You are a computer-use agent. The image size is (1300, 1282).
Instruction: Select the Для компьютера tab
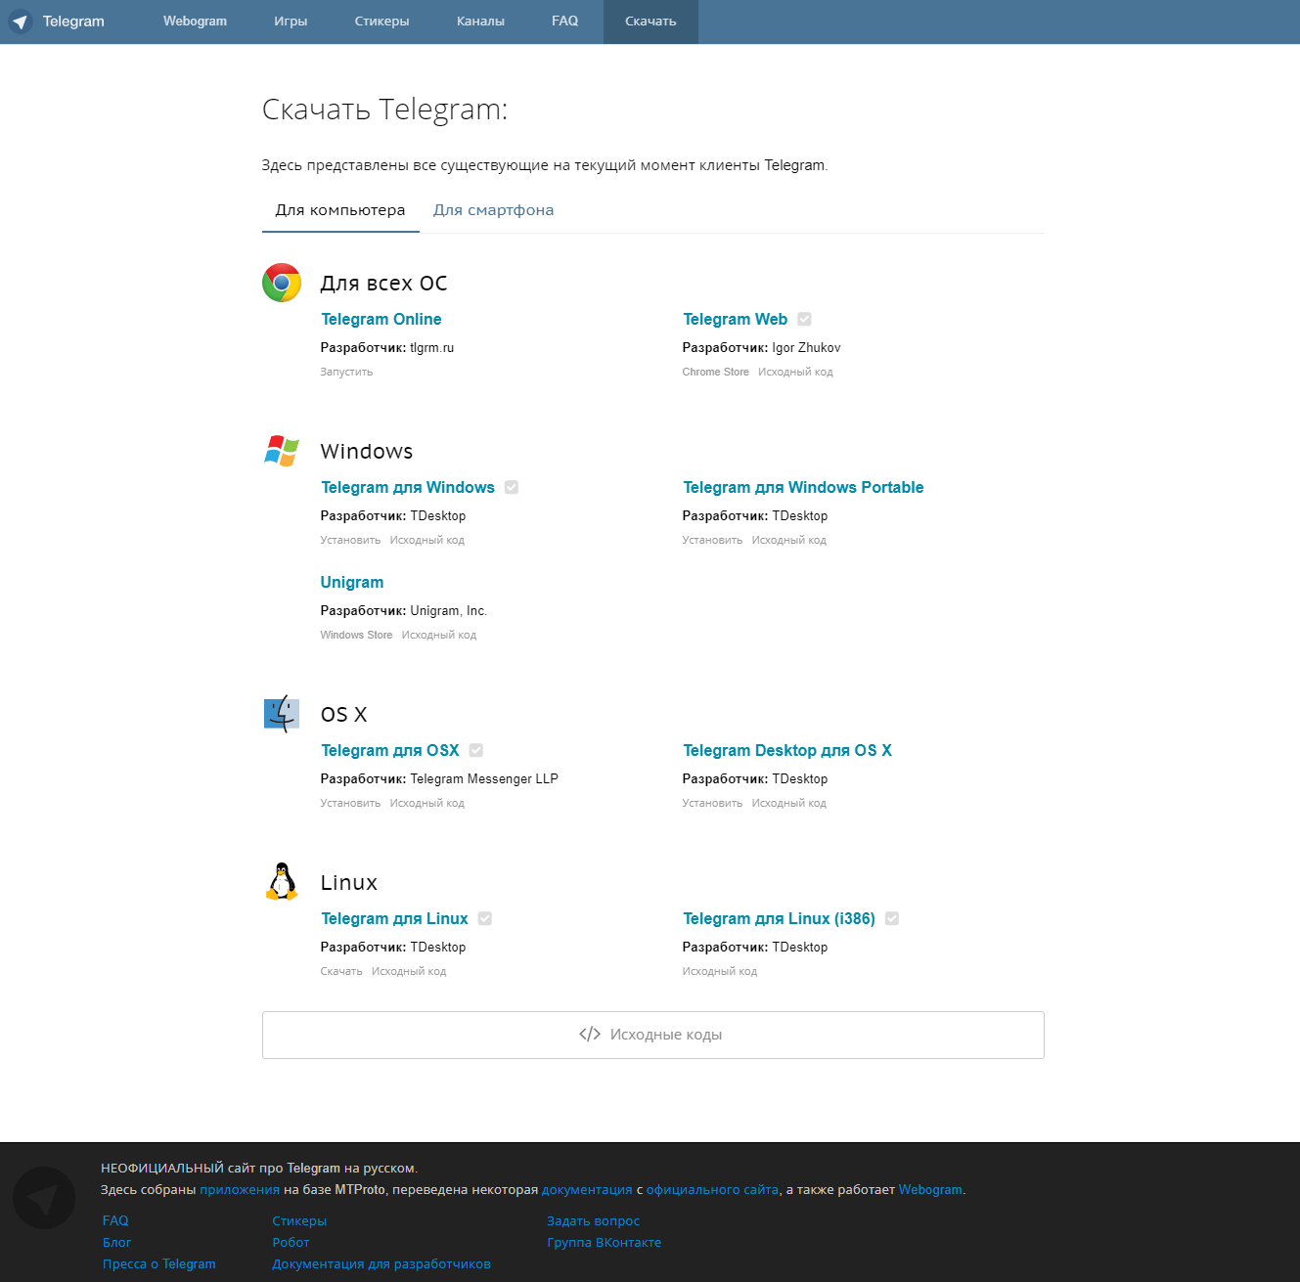tap(340, 210)
